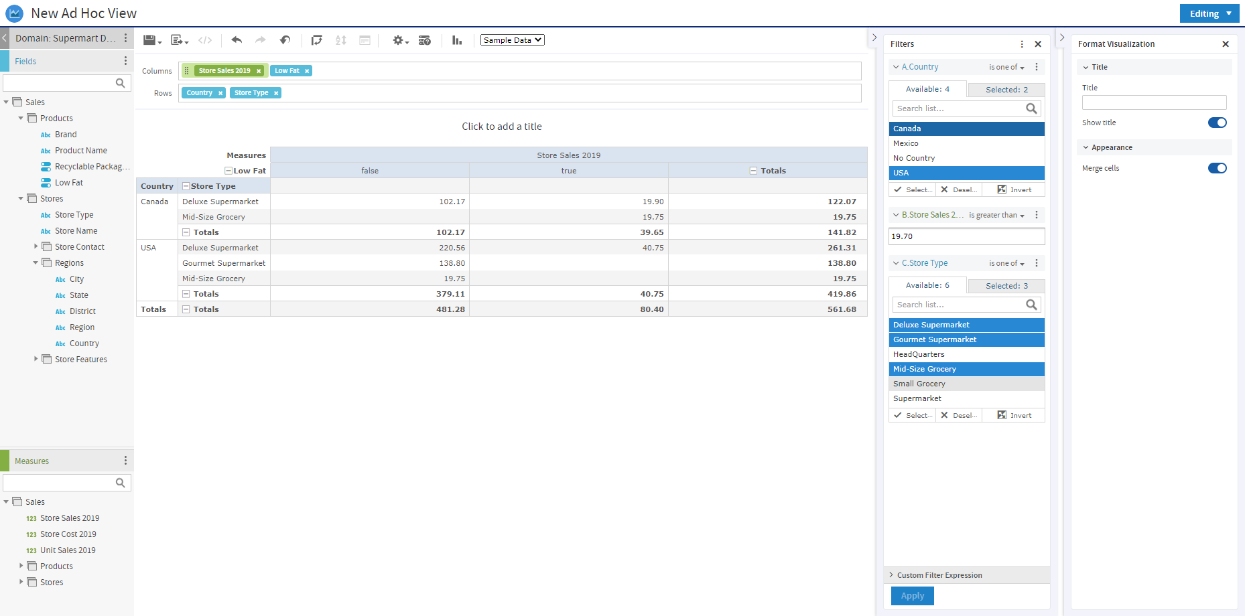
Task: Remove Store Sales 2019 from Columns
Action: pyautogui.click(x=259, y=71)
